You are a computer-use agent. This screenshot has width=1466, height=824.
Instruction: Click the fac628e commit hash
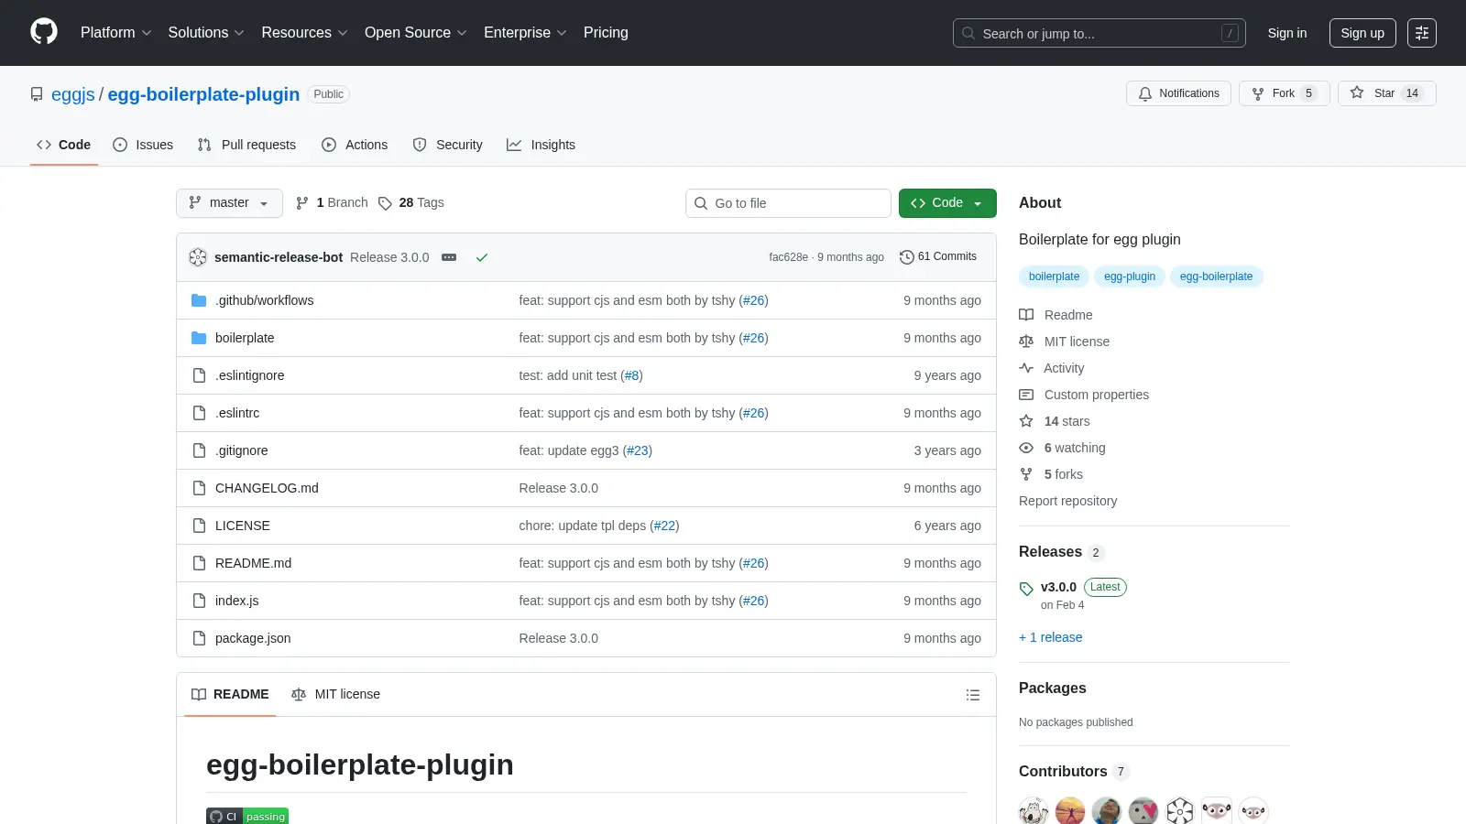pyautogui.click(x=788, y=257)
